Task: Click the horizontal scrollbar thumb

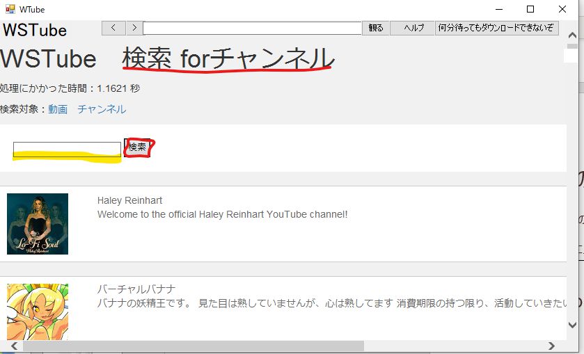Action: point(194,346)
